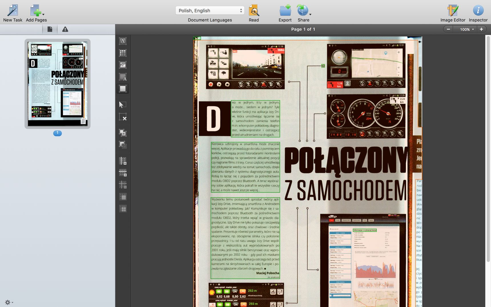Click the 'Z SAMOCHODEM' headline text

(x=345, y=190)
